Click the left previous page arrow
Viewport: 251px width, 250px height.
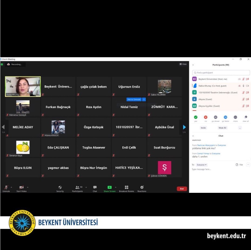[3, 127]
